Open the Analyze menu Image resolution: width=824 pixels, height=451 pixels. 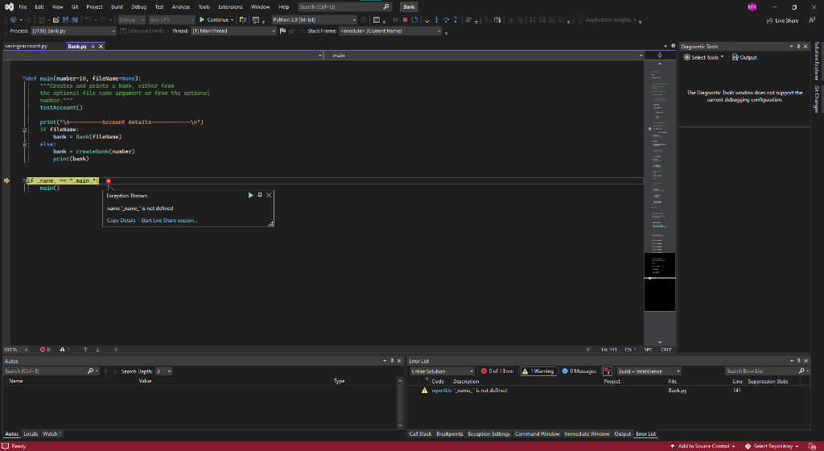[181, 6]
